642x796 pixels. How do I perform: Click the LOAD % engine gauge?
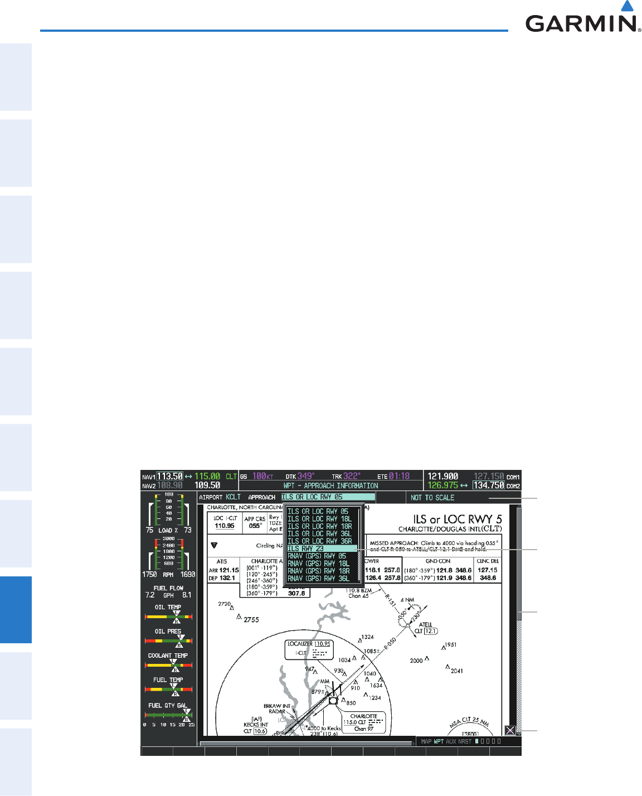point(169,513)
